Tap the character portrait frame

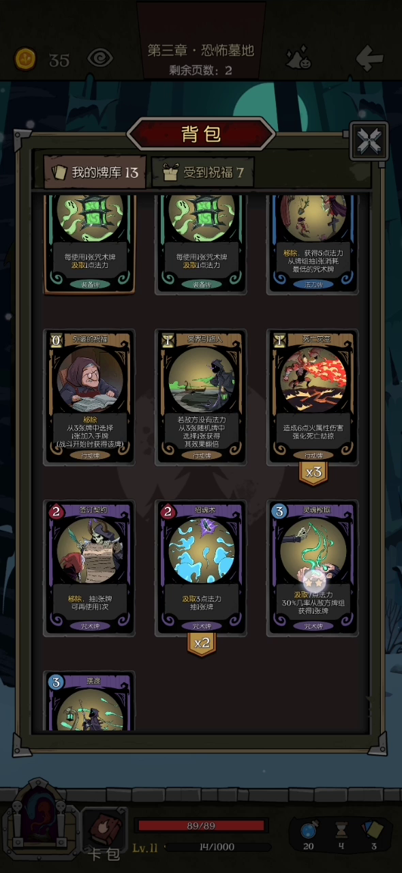(x=40, y=820)
